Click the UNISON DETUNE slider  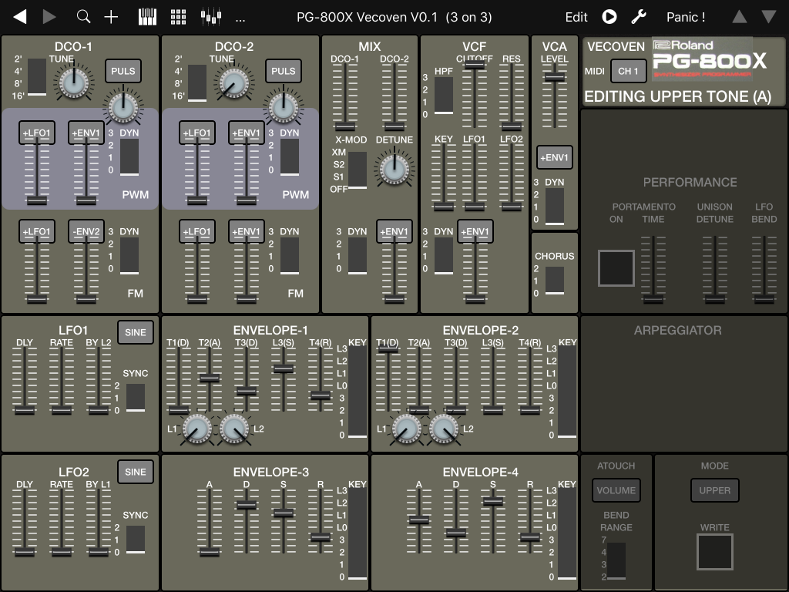click(714, 269)
